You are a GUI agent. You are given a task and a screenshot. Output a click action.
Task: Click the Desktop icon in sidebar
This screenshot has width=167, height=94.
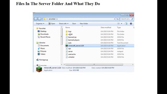[39, 31]
